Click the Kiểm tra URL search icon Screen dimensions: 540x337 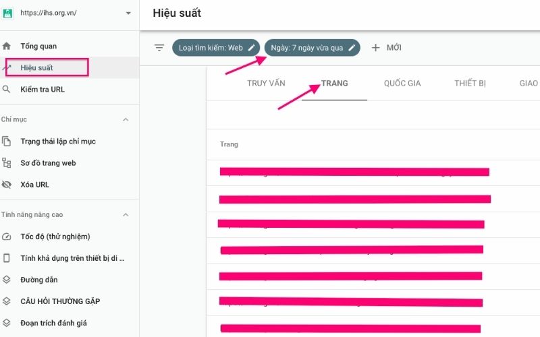pyautogui.click(x=7, y=90)
